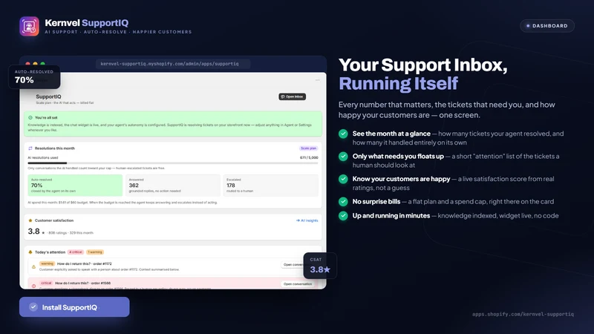The image size is (594, 334).
Task: Click the browser address bar showing kernvel-supportiq.myshopify.com
Action: click(173, 64)
